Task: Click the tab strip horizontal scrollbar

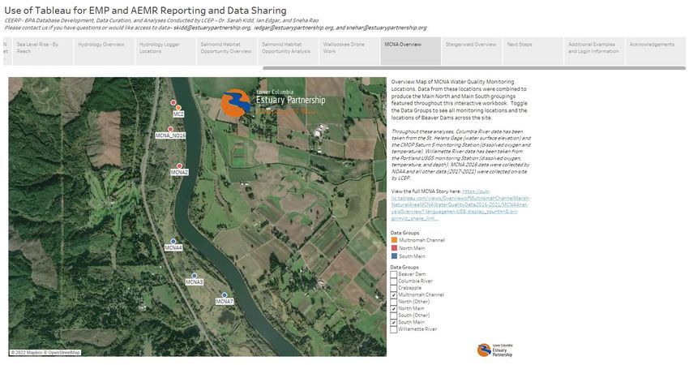Action: (x=474, y=68)
